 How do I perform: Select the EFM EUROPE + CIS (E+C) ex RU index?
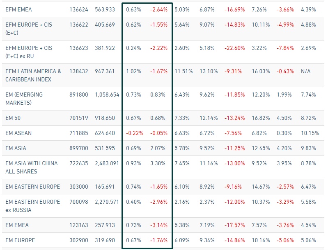[x=29, y=52]
